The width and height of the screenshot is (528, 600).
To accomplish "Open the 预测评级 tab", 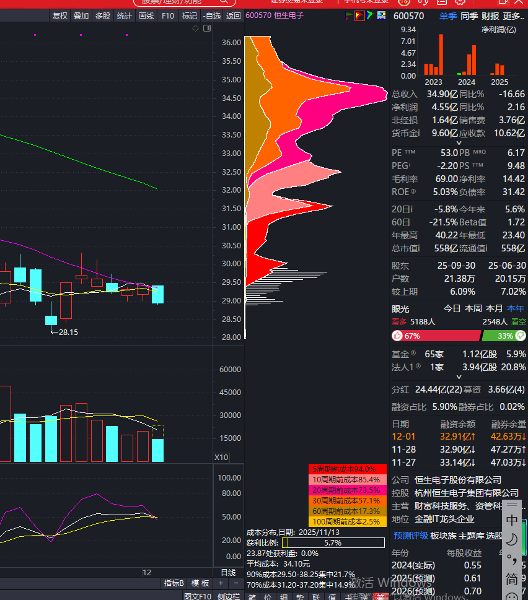I will tap(410, 536).
